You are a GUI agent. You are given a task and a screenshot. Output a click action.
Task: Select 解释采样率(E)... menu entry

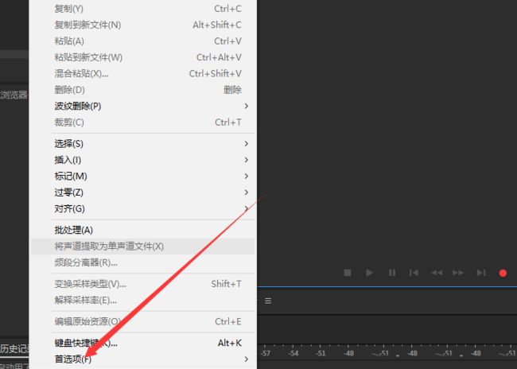pyautogui.click(x=142, y=300)
